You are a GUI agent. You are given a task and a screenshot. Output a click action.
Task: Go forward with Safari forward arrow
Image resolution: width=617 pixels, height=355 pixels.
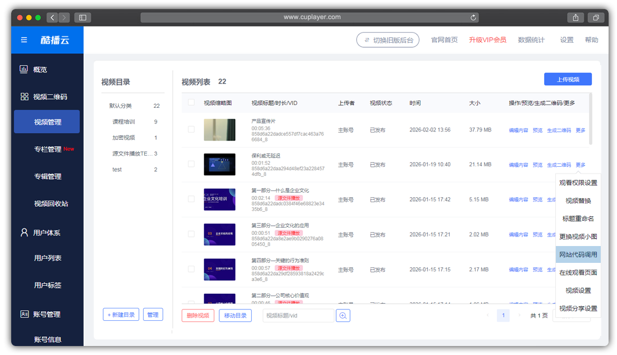(64, 17)
